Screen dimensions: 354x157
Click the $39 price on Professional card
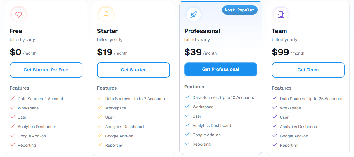pyautogui.click(x=193, y=52)
